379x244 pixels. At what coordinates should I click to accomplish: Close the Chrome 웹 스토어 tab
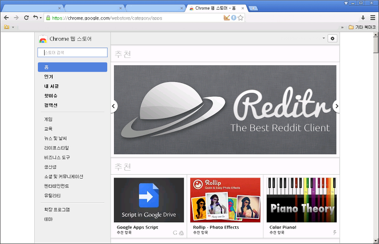[243, 8]
